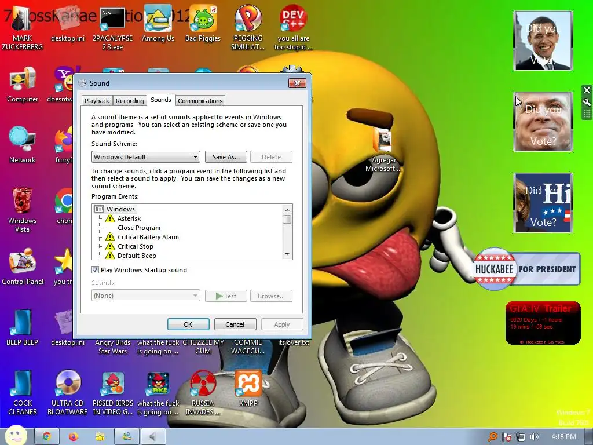Screen dimensions: 593x445
Task: Click the taskbar Windows Explorer folder icon
Action: pyautogui.click(x=100, y=437)
